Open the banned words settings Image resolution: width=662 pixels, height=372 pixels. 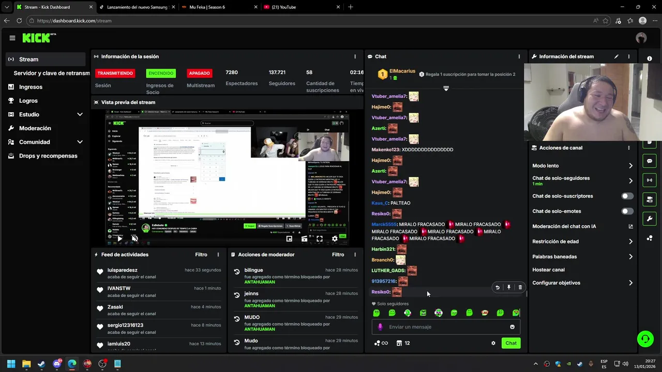click(x=583, y=256)
